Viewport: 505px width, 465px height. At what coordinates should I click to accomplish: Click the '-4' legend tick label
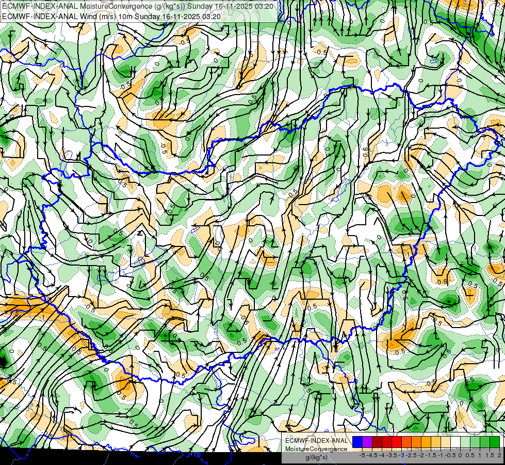(382, 455)
